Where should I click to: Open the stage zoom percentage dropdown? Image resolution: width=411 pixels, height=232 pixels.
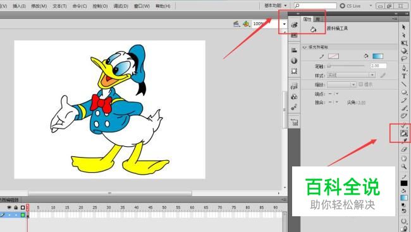point(285,24)
